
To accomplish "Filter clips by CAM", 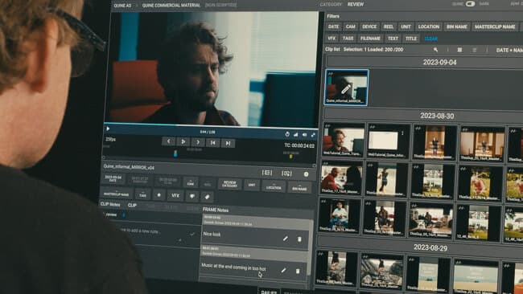I will [351, 27].
